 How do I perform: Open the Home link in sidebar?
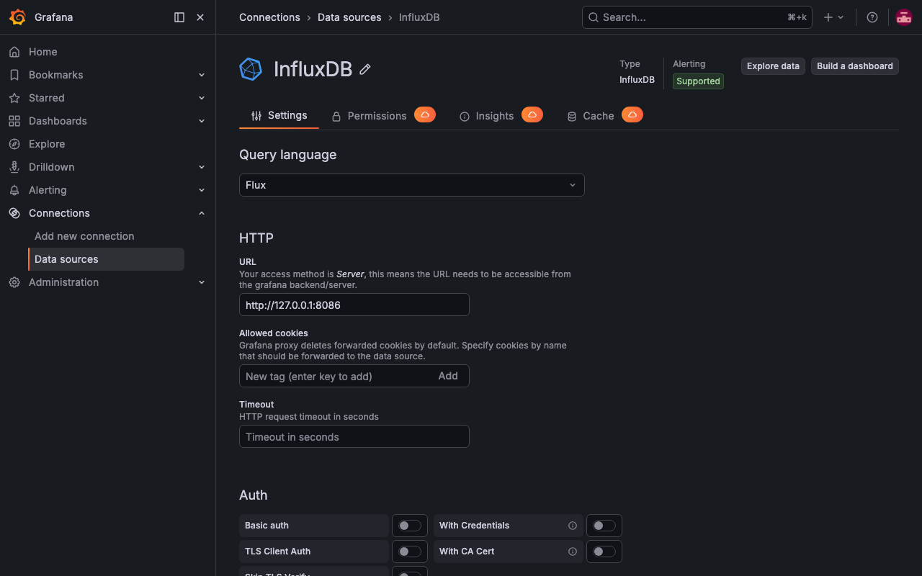click(43, 52)
